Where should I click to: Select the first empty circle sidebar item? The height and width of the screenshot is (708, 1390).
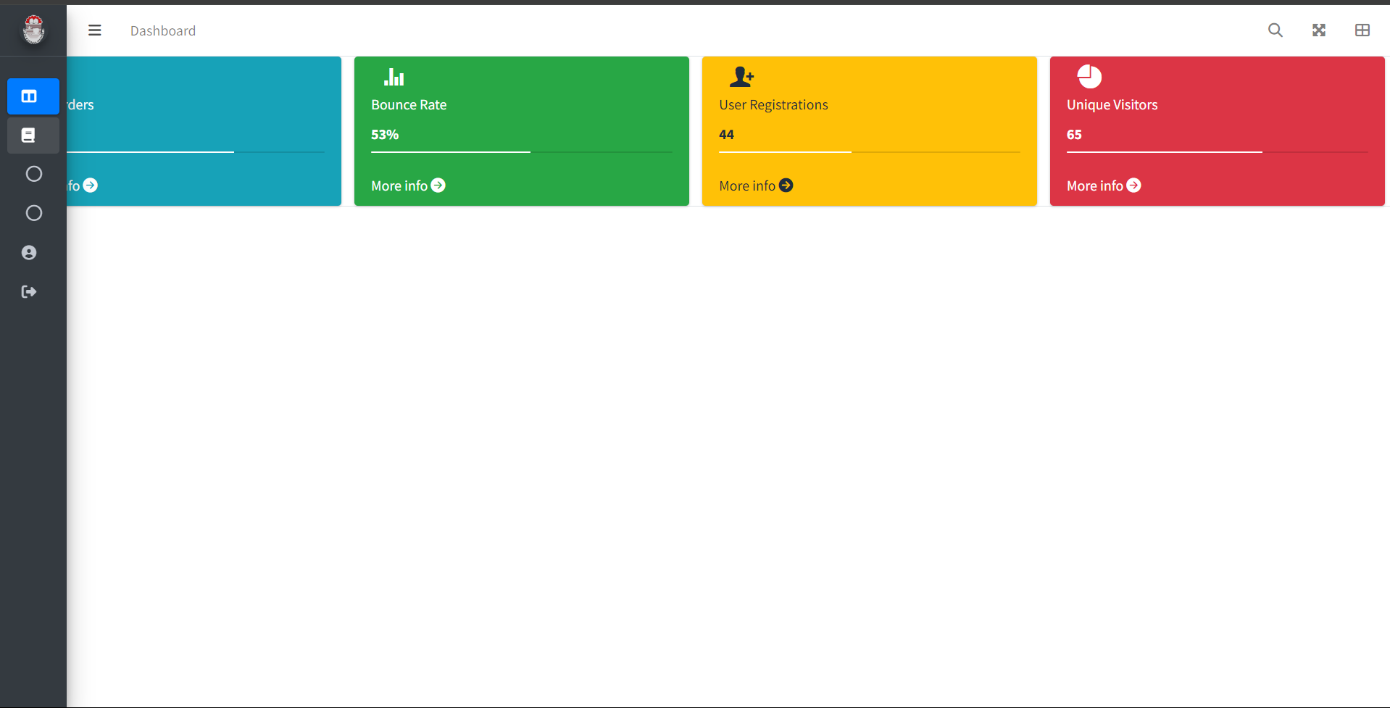tap(33, 174)
